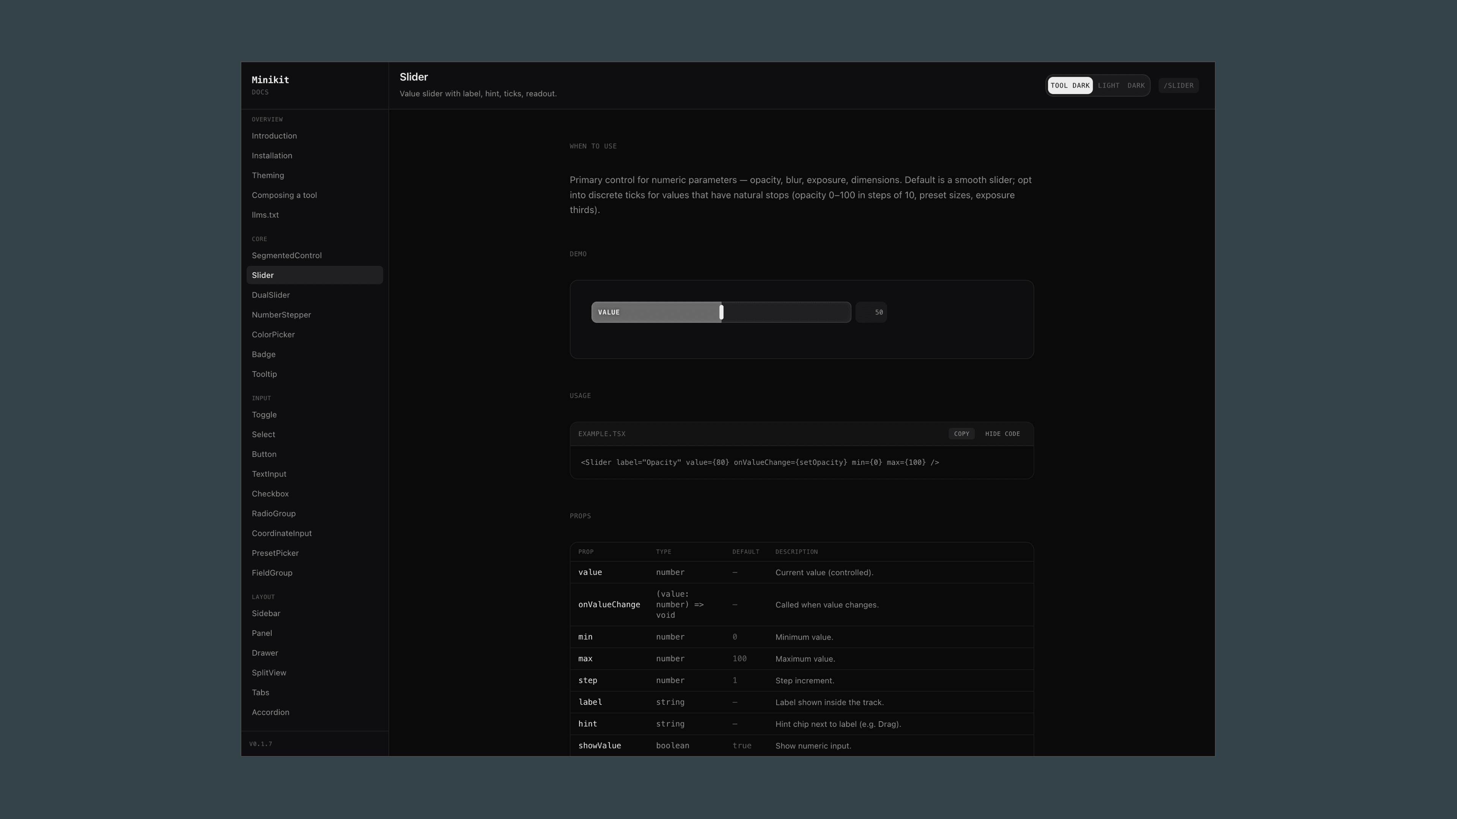Go to the Theming page
Viewport: 1457px width, 819px height.
[x=315, y=175]
